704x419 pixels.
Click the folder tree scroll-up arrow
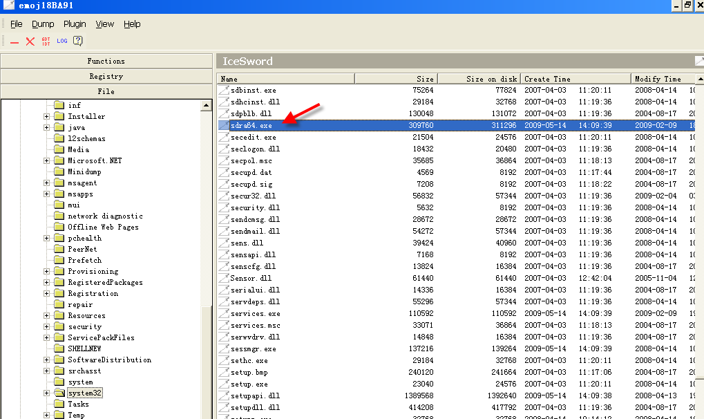click(206, 106)
